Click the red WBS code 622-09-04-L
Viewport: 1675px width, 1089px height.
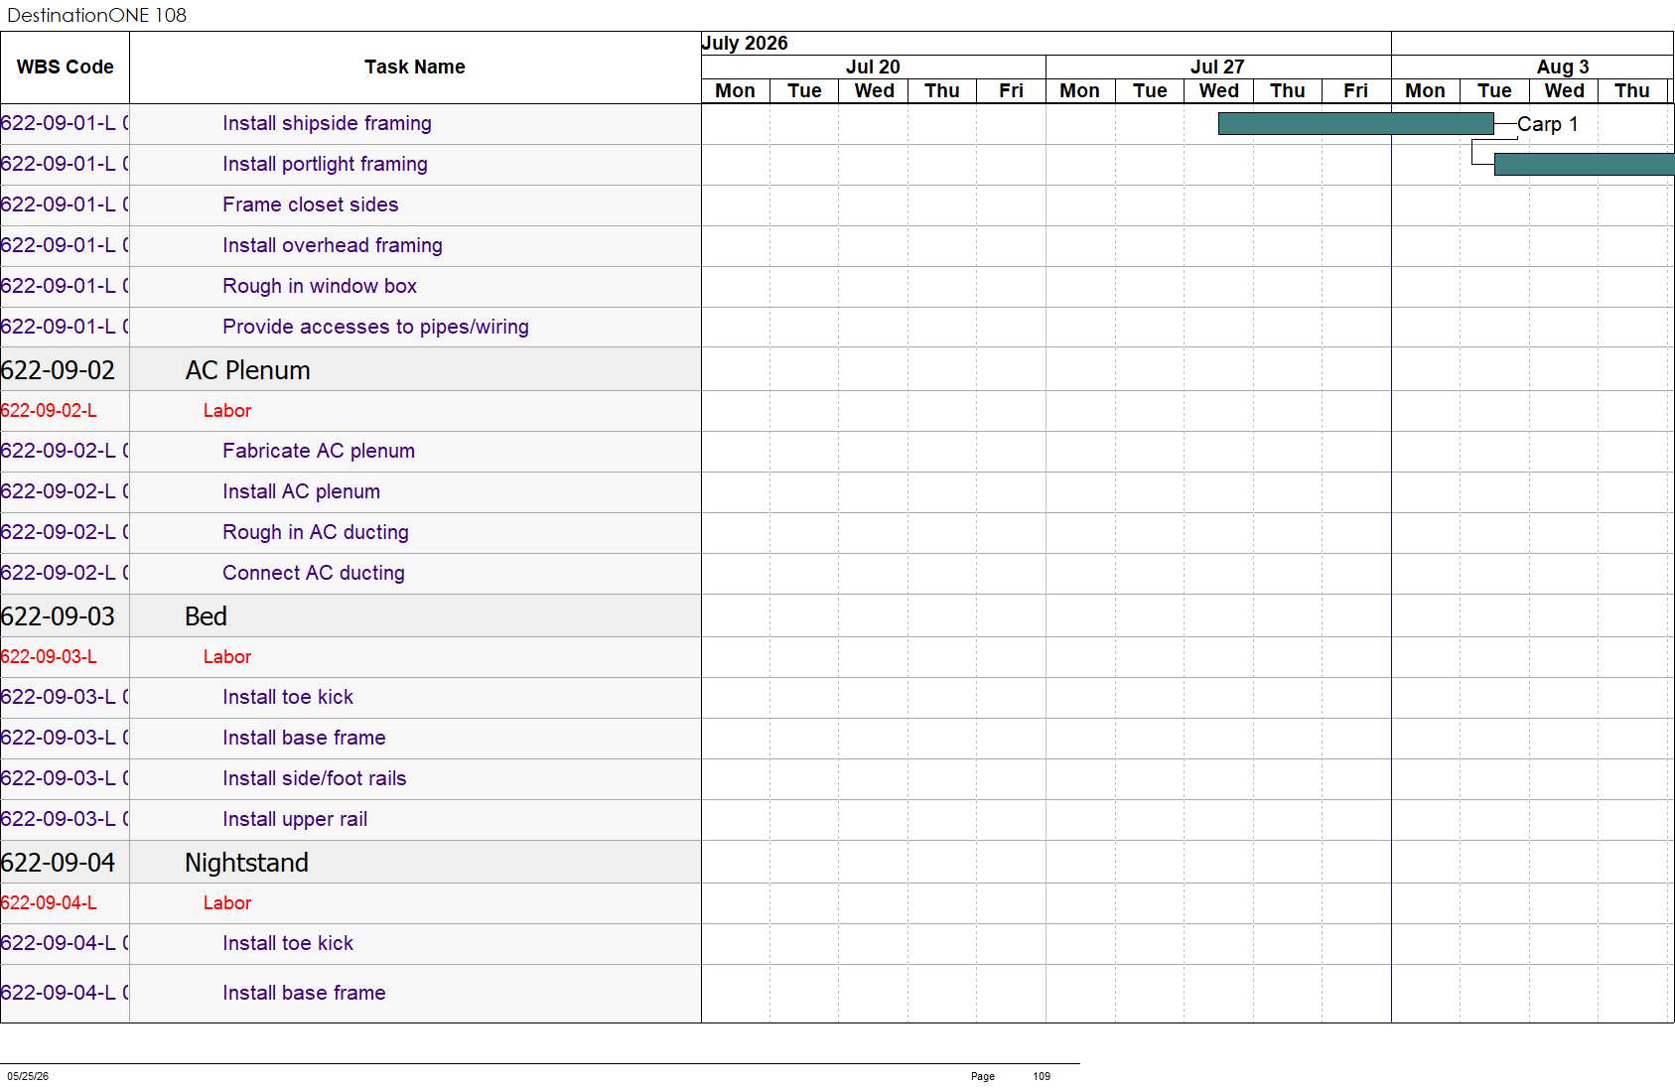tap(49, 902)
